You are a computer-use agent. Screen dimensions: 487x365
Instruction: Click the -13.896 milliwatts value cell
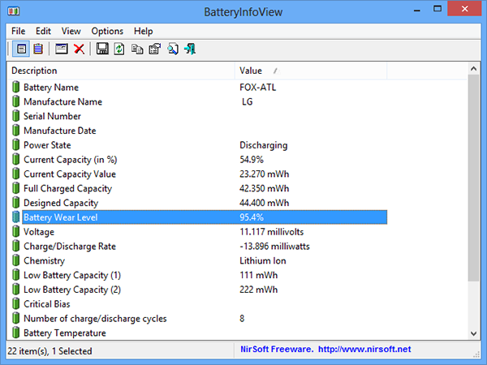[274, 246]
